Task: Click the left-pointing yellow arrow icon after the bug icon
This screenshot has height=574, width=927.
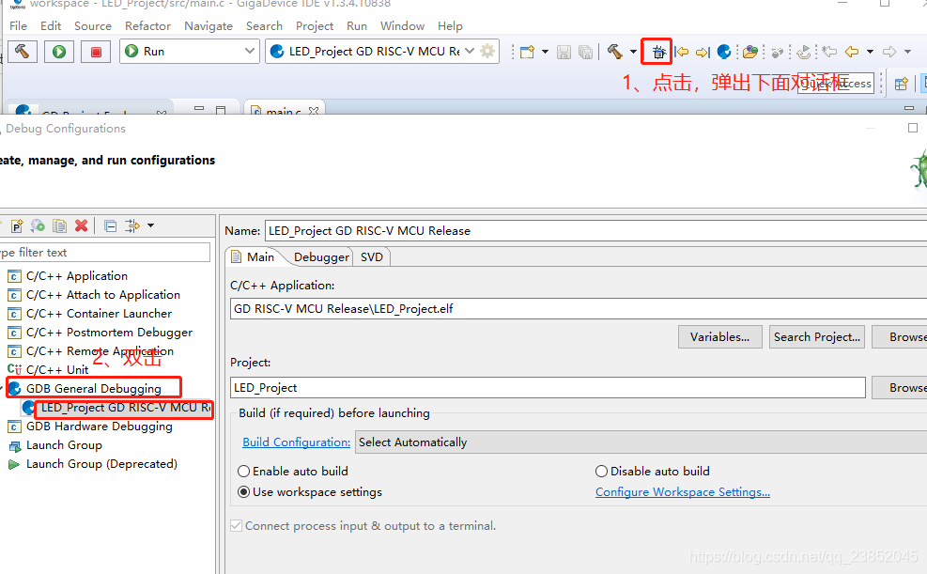Action: [x=682, y=52]
